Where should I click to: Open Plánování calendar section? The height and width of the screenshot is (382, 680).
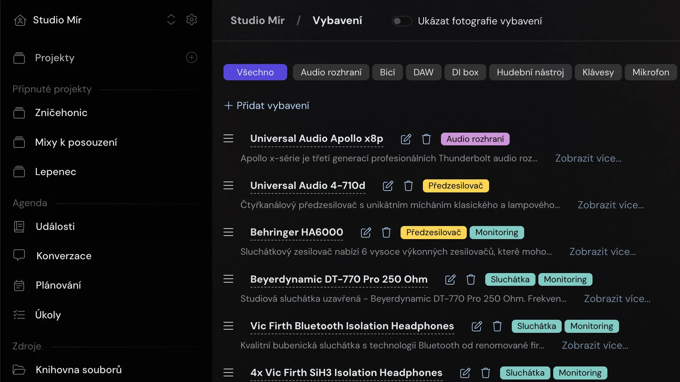click(x=58, y=285)
